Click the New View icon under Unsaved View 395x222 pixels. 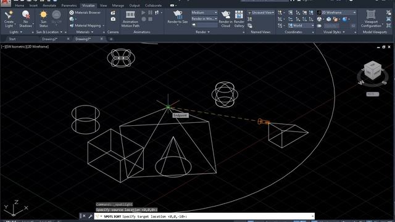pos(249,19)
